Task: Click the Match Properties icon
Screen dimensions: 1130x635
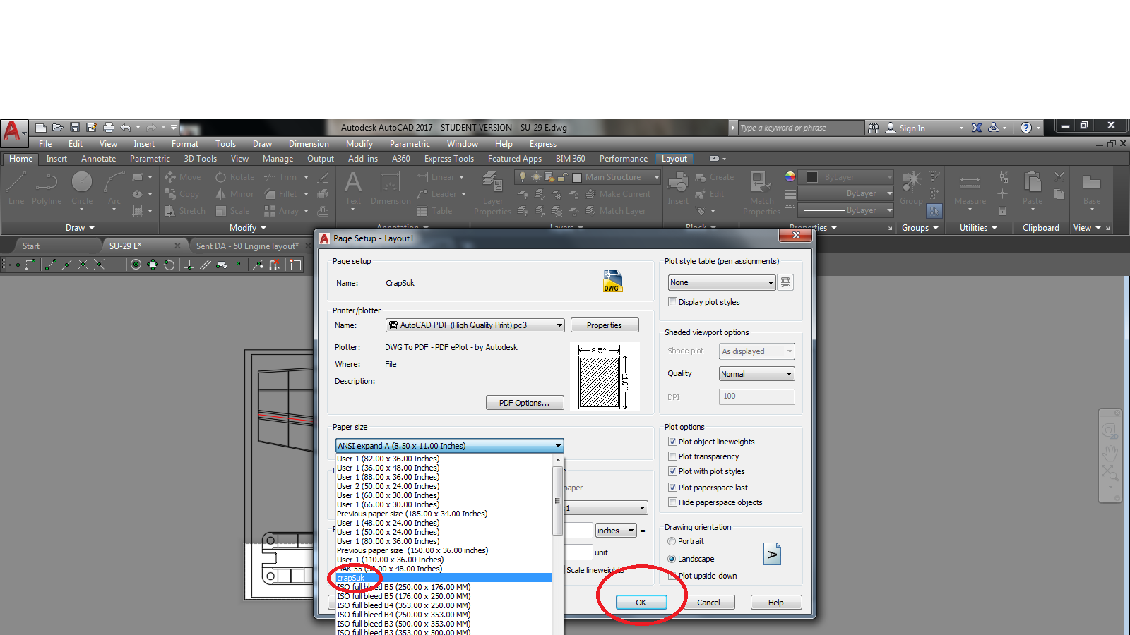Action: click(761, 193)
